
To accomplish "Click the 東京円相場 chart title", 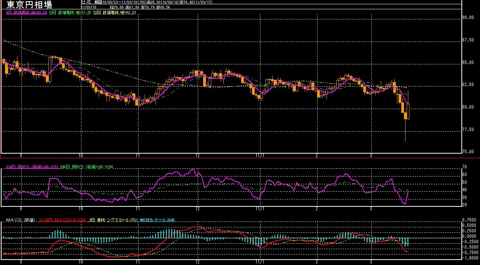I will tap(29, 5).
